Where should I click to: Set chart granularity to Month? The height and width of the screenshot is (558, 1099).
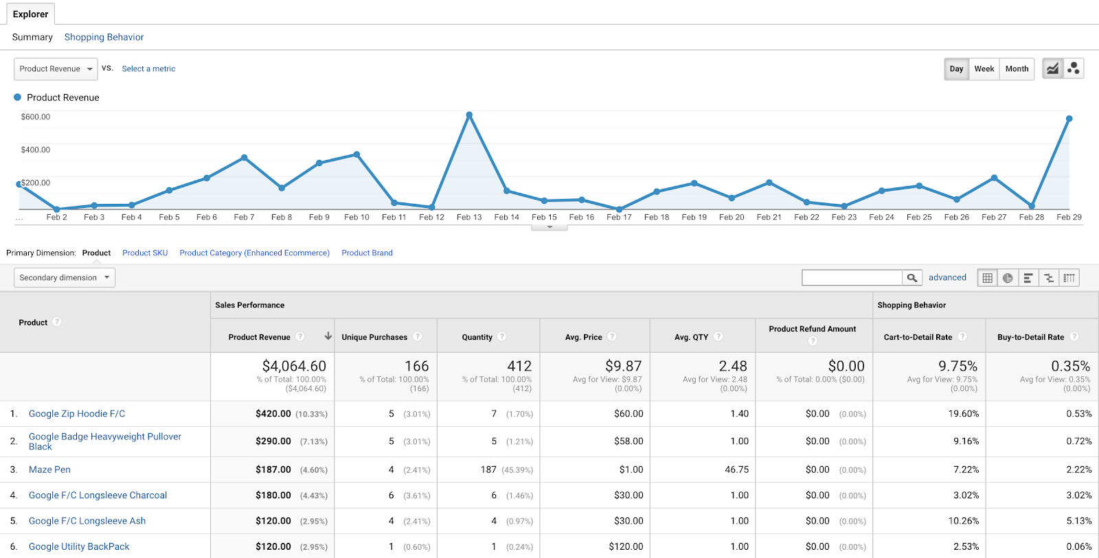click(x=1017, y=69)
